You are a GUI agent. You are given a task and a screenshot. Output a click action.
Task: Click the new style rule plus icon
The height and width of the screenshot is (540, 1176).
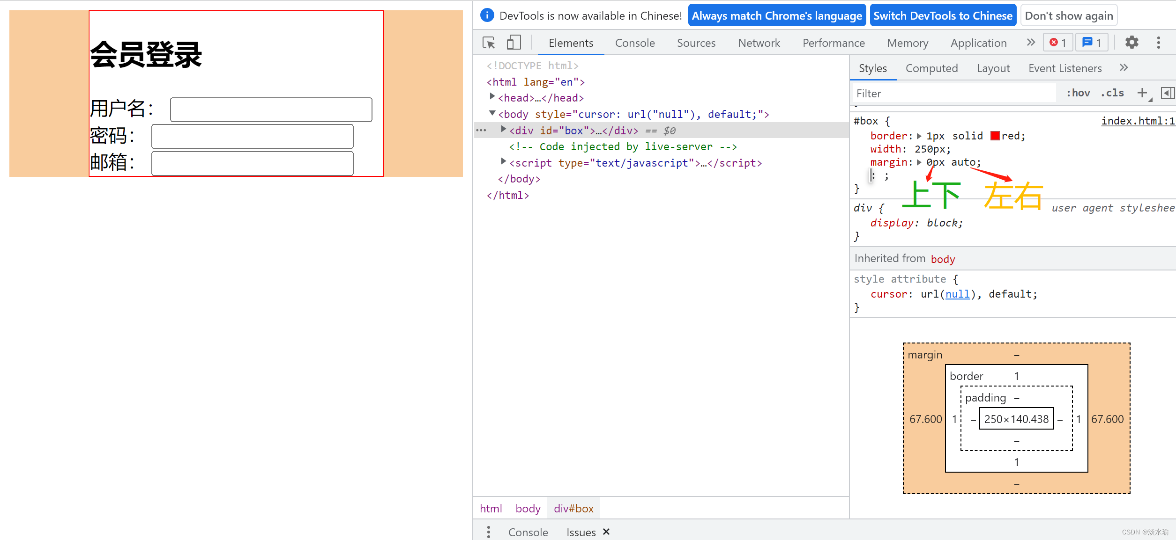tap(1143, 93)
